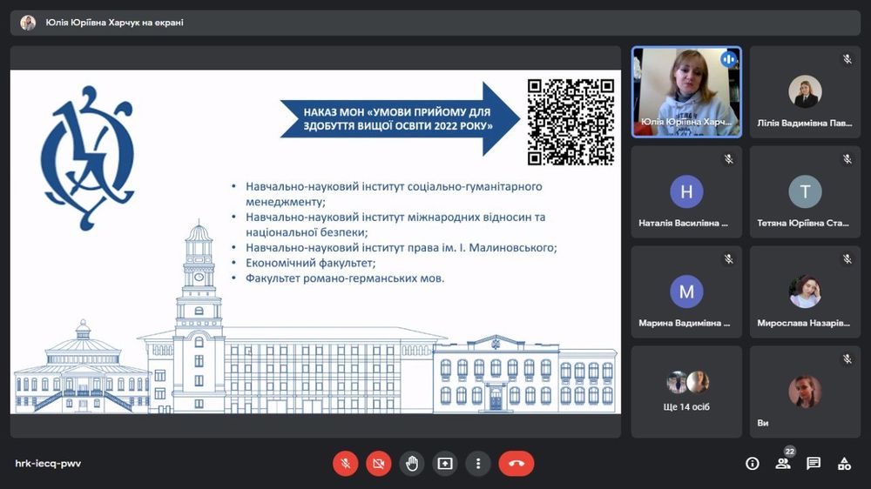Select Марина Вадимівна participant tile

[x=686, y=291]
